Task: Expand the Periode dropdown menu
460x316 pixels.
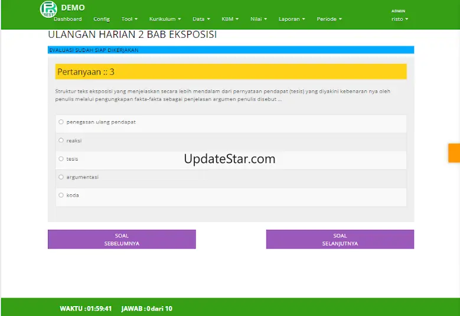Action: click(x=329, y=19)
